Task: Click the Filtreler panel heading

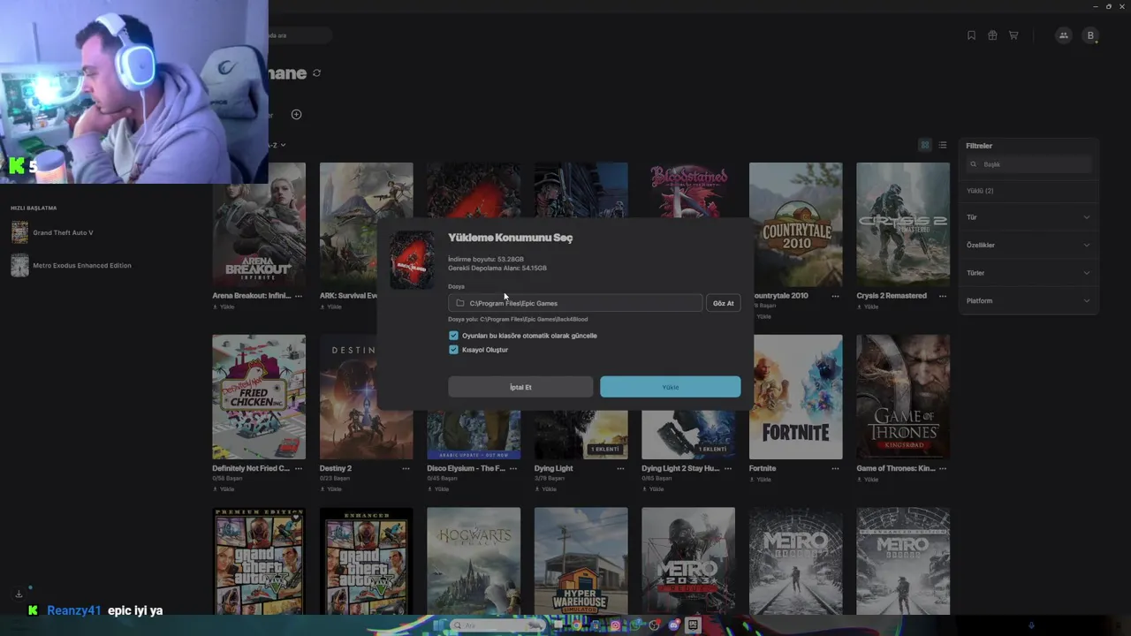Action: tap(979, 146)
